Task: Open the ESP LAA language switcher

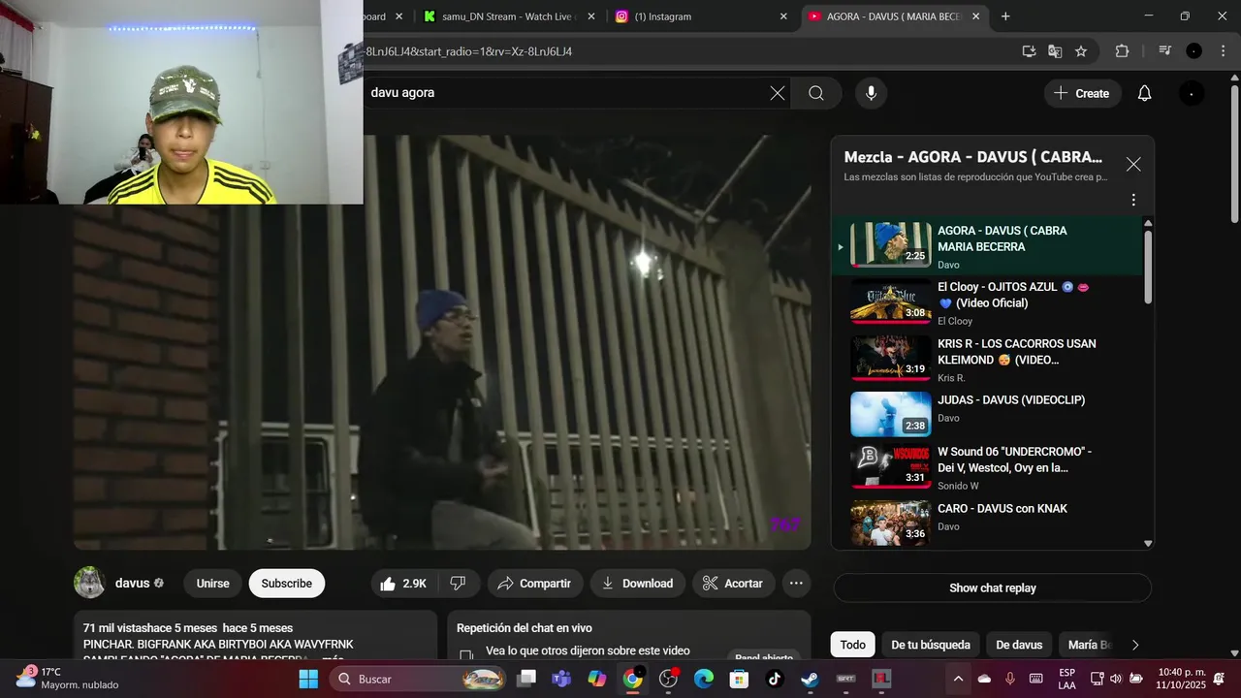Action: tap(1066, 679)
